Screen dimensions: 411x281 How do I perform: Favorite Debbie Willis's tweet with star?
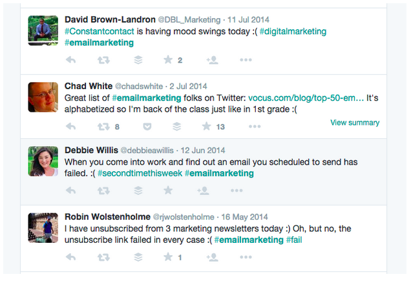click(168, 191)
